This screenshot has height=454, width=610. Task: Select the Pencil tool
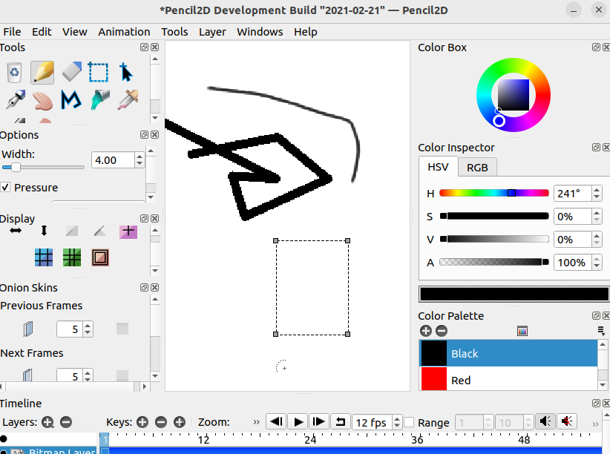(x=42, y=73)
